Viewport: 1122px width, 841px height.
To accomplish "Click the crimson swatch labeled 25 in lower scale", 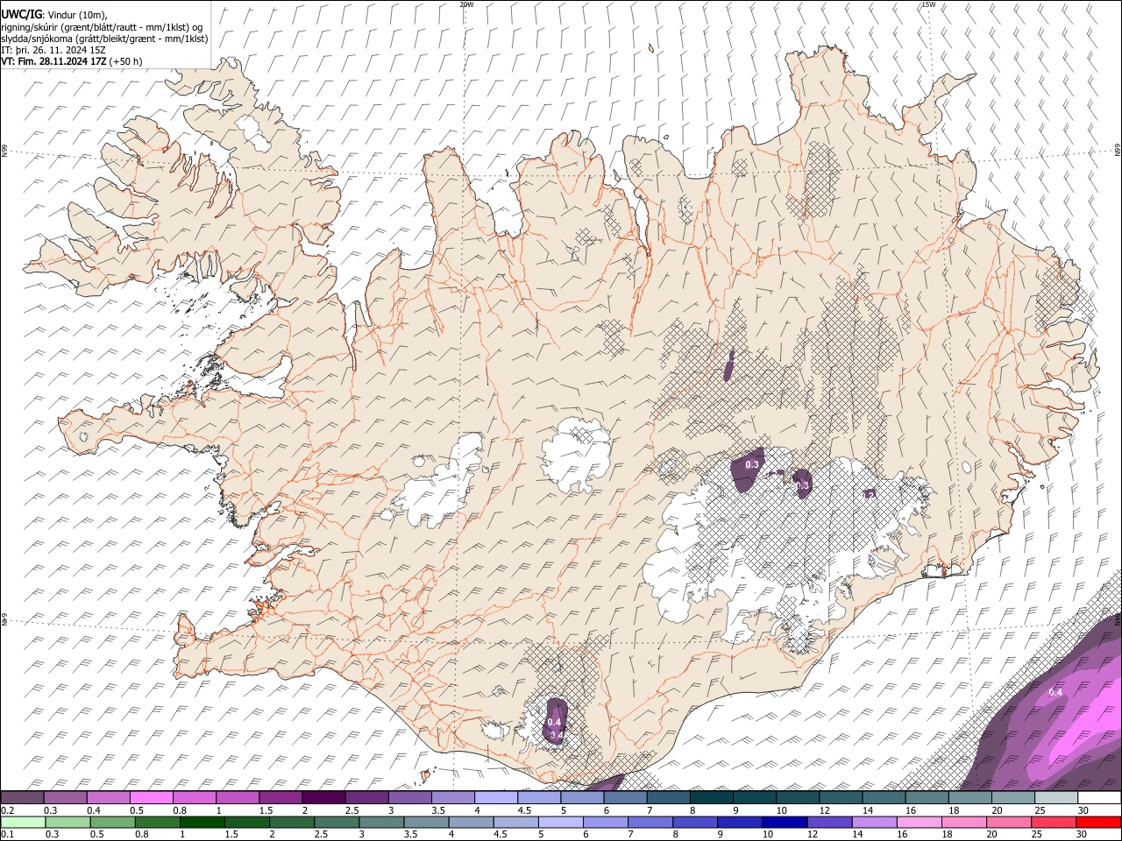I will click(1053, 822).
